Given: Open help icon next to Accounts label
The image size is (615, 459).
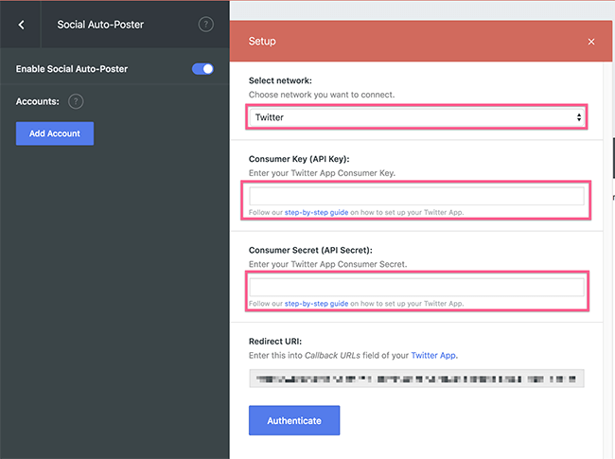Looking at the screenshot, I should point(76,101).
